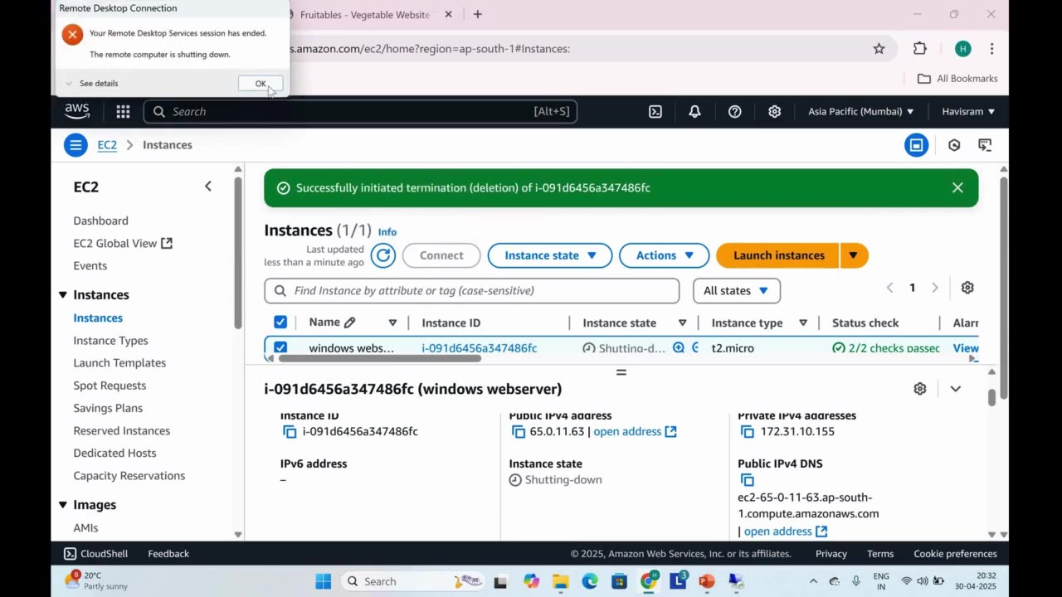Open table preferences gear icon
This screenshot has width=1062, height=597.
point(967,288)
